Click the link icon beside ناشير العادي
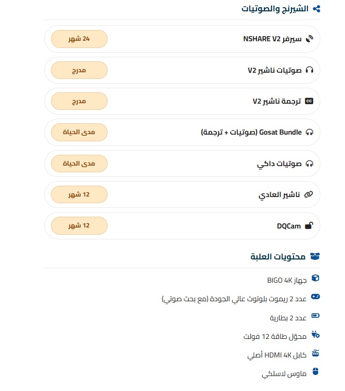The width and height of the screenshot is (345, 391). 309,195
